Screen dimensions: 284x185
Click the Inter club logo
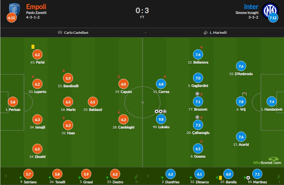pos(270,10)
